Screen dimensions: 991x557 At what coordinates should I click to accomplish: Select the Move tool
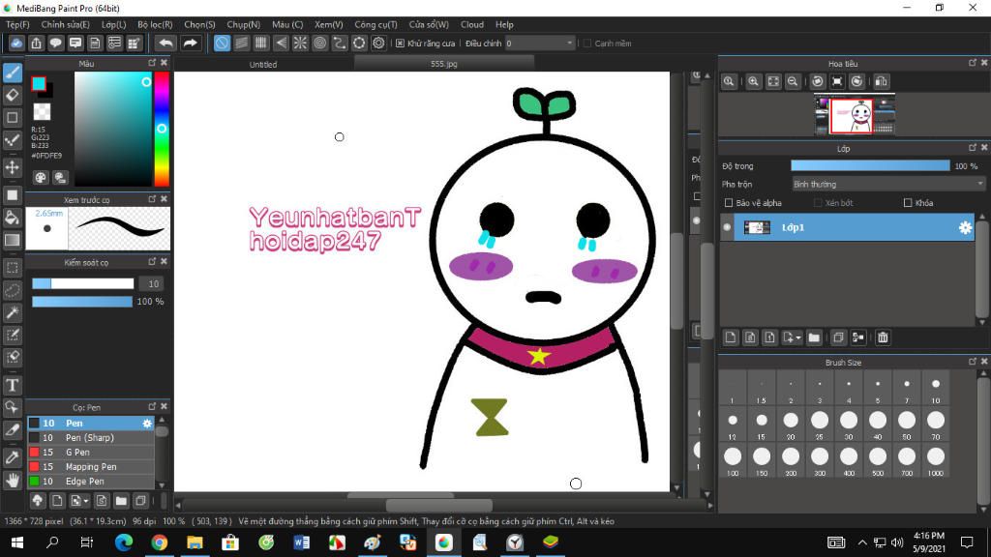12,167
